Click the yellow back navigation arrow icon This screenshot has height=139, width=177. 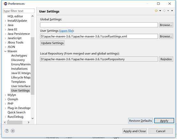coord(156,11)
